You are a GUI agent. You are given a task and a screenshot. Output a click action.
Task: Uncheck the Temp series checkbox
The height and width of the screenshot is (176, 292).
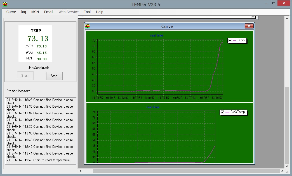tap(230, 40)
